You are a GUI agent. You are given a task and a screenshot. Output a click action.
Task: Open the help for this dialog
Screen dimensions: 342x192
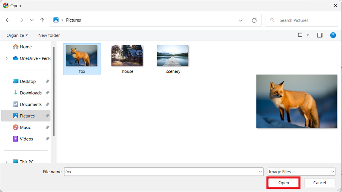pyautogui.click(x=333, y=35)
